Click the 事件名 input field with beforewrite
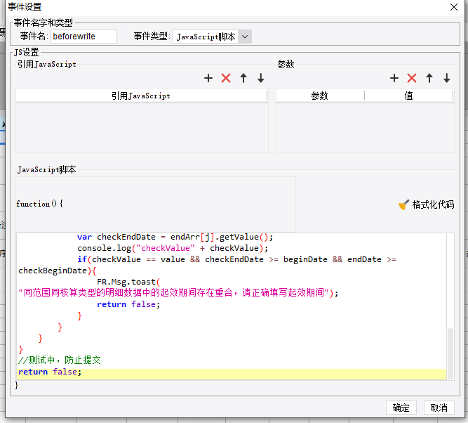 (83, 37)
